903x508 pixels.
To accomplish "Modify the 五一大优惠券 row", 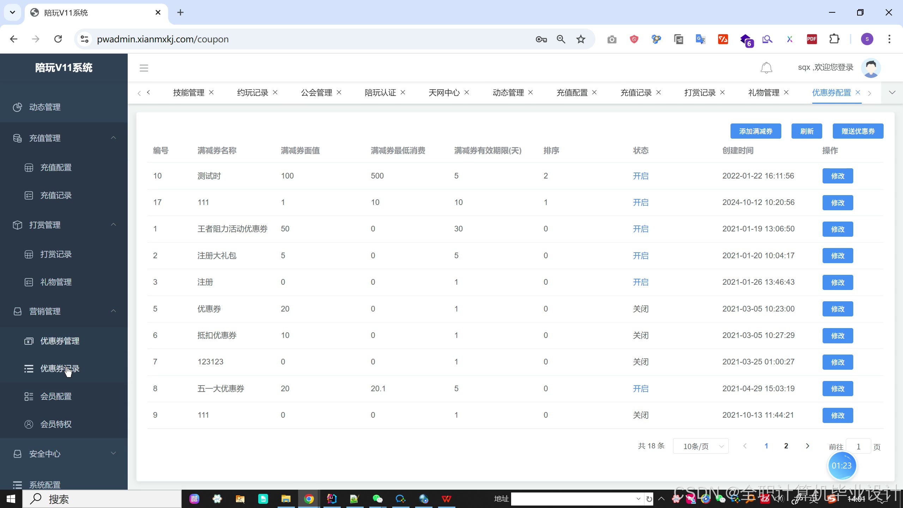I will click(838, 389).
